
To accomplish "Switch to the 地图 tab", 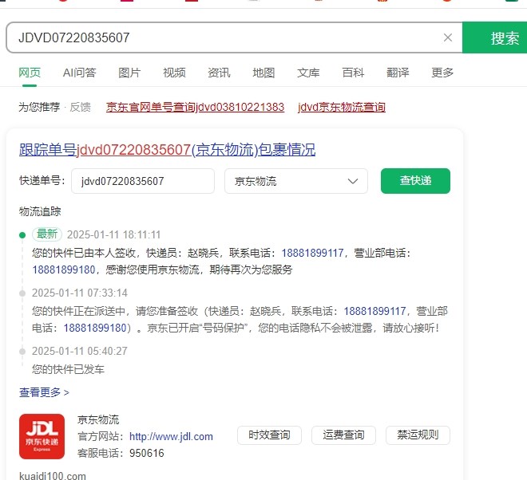I will 263,73.
